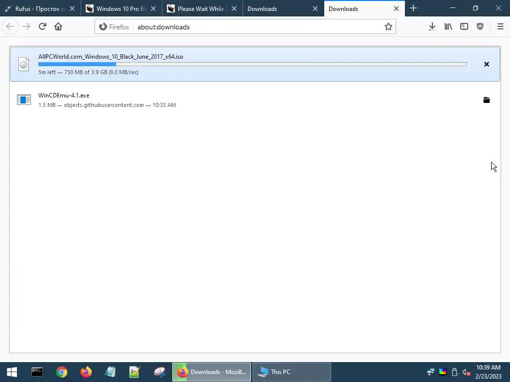Viewport: 510px width, 382px height.
Task: Open a new tab with plus button
Action: 413,8
